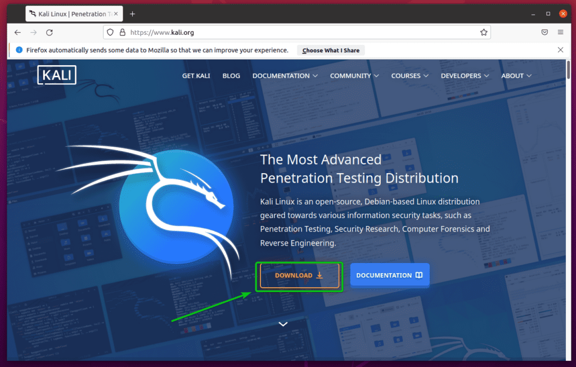Open the tracking protection shield
Screen dimensions: 576x367
(x=110, y=32)
